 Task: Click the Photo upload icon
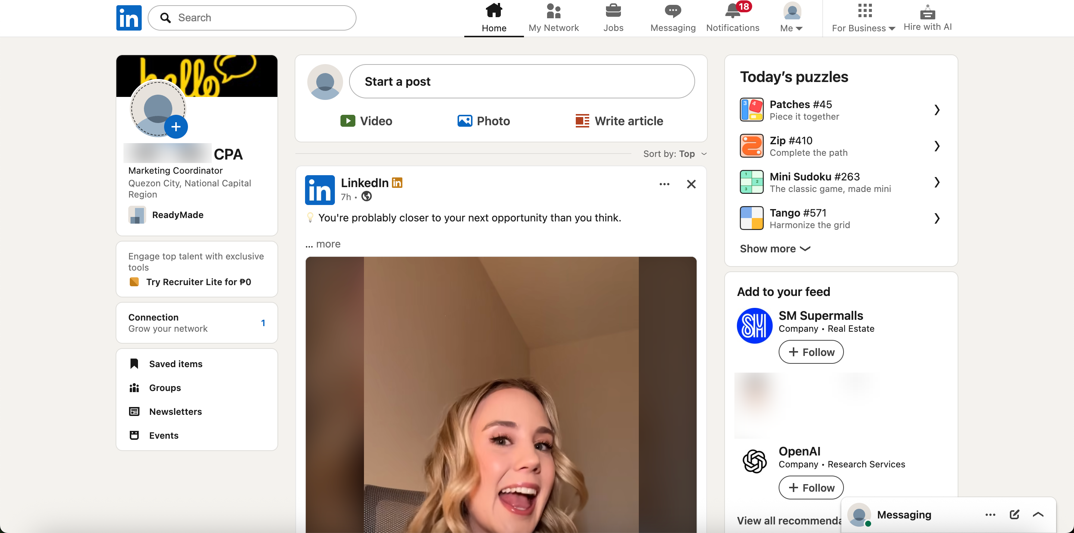[x=464, y=121]
